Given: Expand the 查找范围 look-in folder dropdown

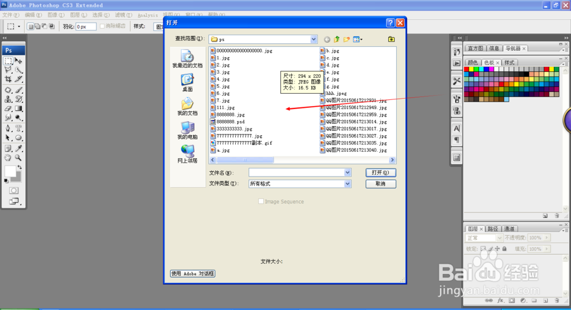Looking at the screenshot, I should click(x=313, y=39).
